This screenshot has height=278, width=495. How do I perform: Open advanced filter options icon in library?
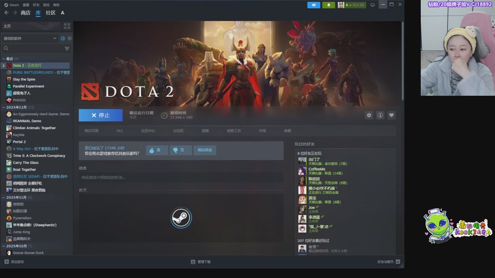pyautogui.click(x=67, y=48)
